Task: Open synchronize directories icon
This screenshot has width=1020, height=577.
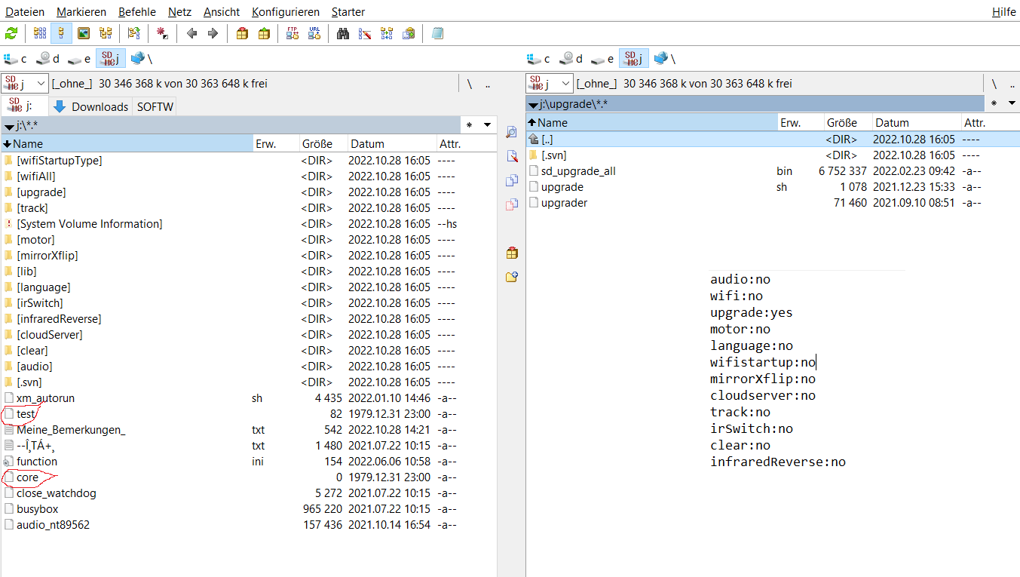Action: pyautogui.click(x=387, y=33)
